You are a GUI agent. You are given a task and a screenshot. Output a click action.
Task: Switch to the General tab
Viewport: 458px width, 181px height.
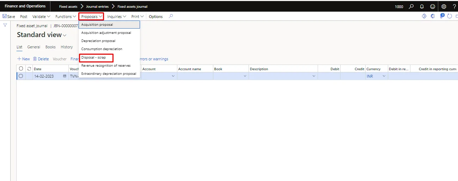[34, 47]
